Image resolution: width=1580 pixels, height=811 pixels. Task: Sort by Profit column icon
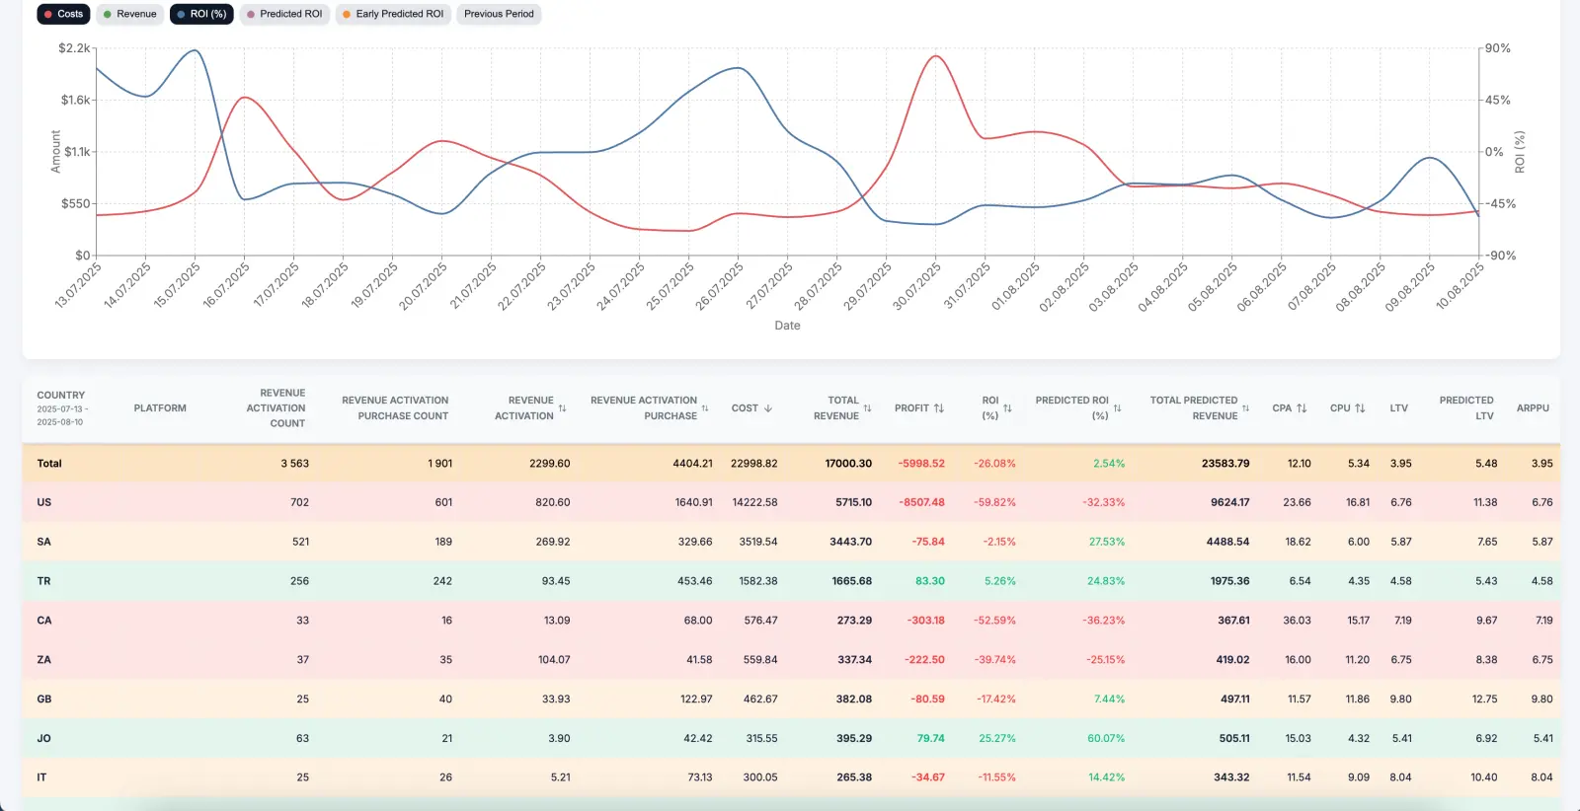point(939,408)
